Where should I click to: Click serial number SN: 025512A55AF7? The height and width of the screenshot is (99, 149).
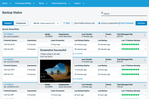(x=11, y=36)
